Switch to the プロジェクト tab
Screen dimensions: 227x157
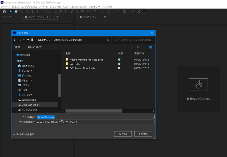pos(8,17)
